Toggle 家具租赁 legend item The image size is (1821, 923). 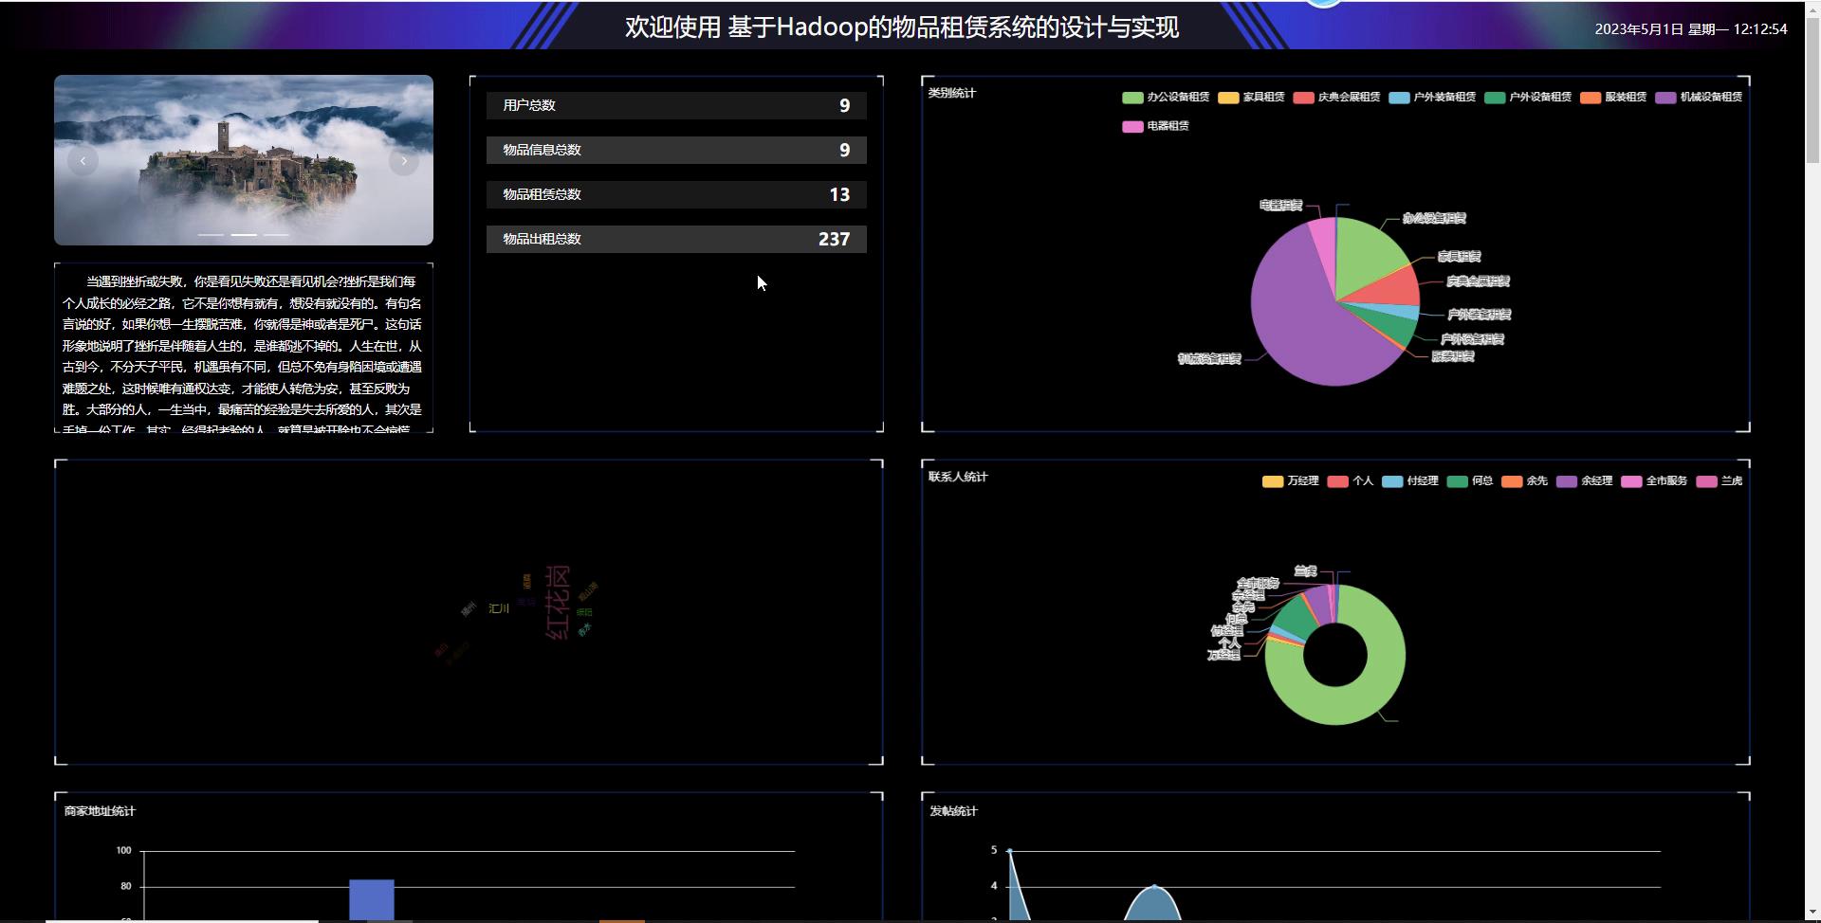point(1251,98)
